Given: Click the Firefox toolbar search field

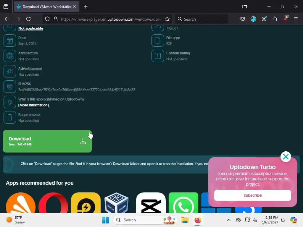Looking at the screenshot, I should coord(202,19).
